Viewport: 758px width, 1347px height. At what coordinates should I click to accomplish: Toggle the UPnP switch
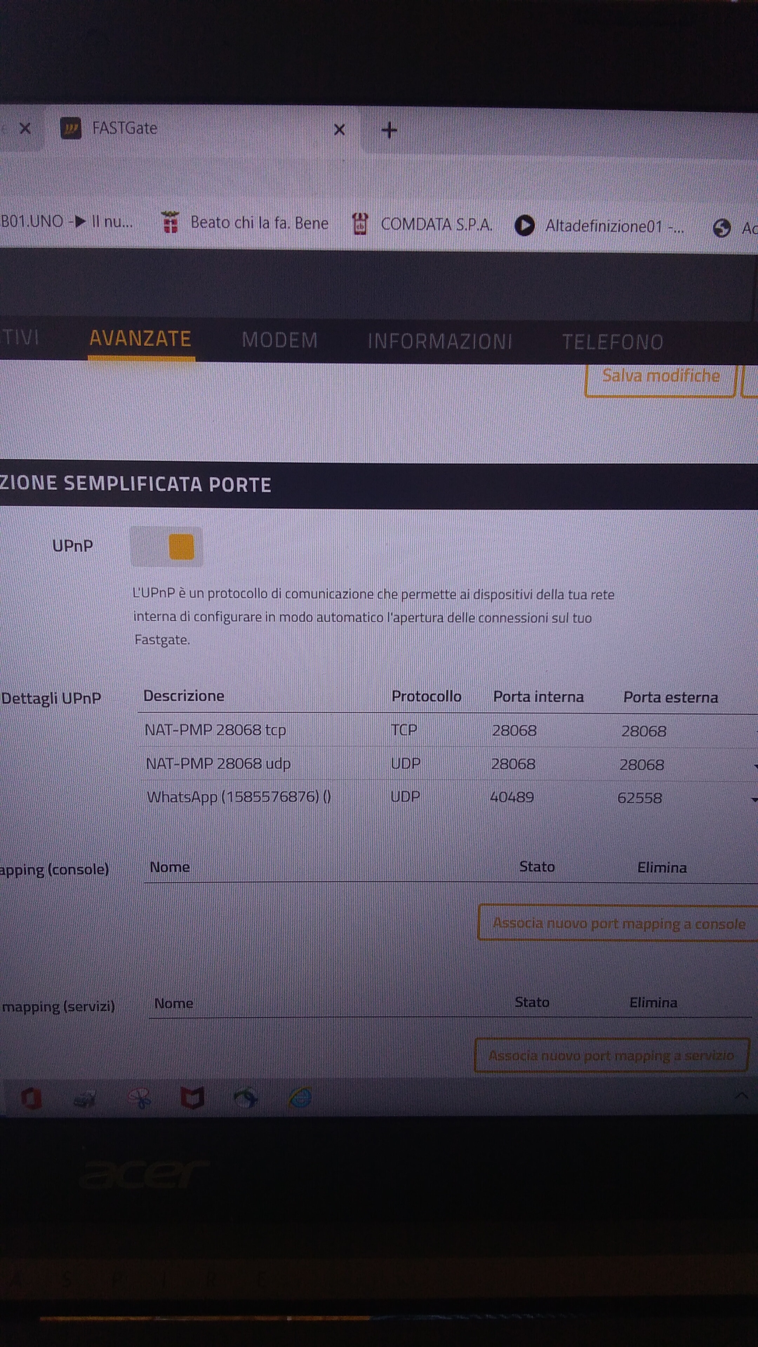[x=166, y=547]
